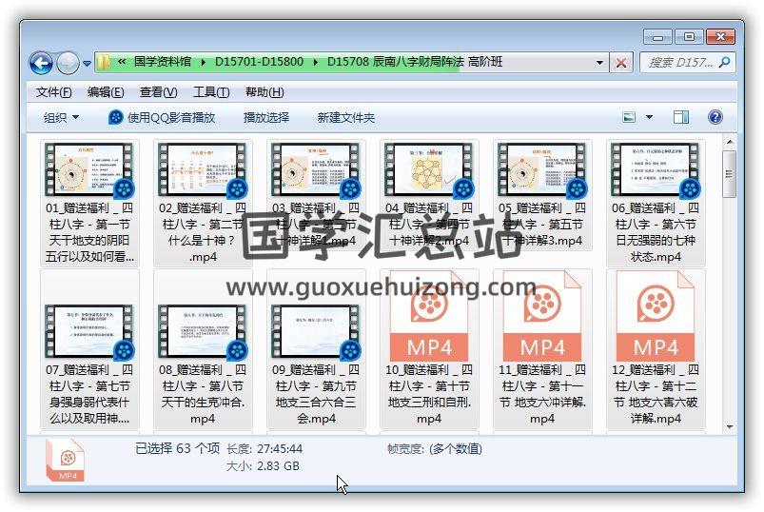
Task: Select video thumbnail 09 第九节
Action: tap(316, 332)
